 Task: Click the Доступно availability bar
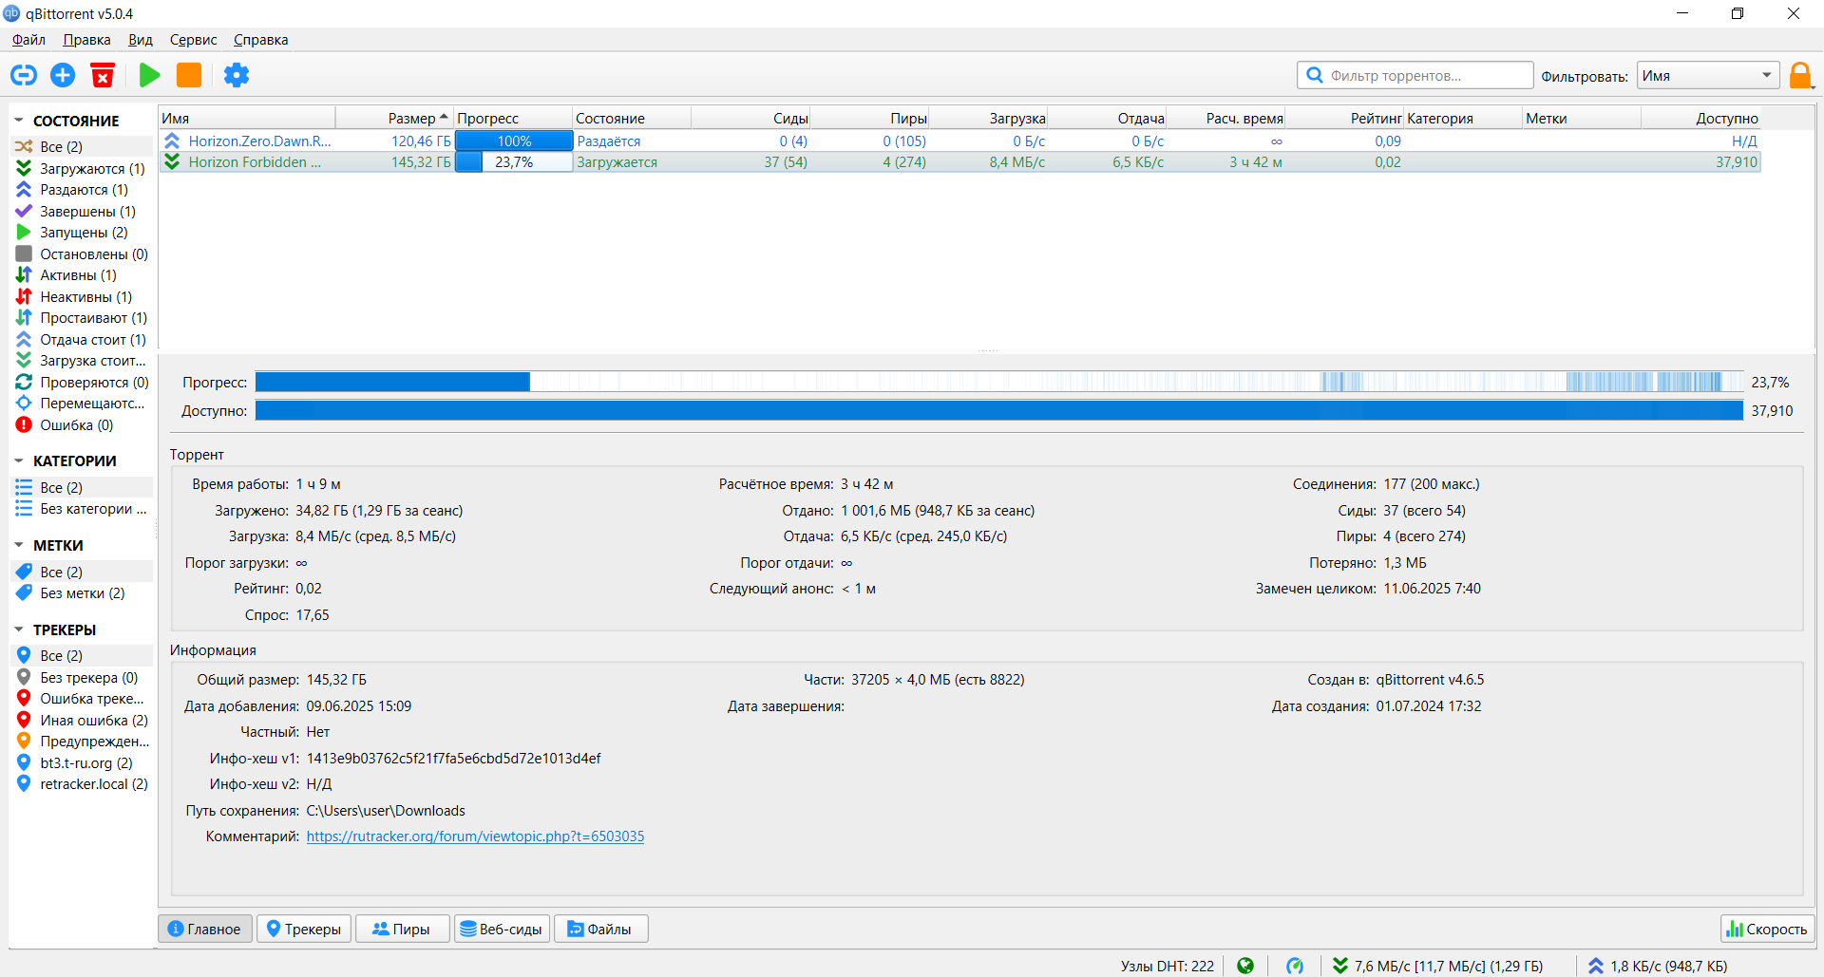[999, 410]
